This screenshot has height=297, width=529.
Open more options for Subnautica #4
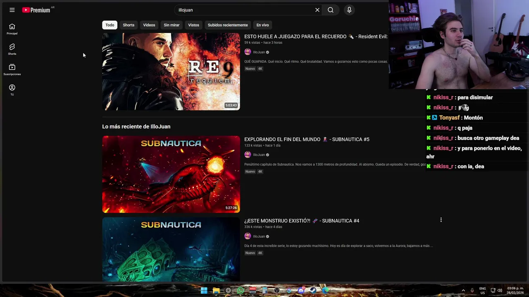441,220
